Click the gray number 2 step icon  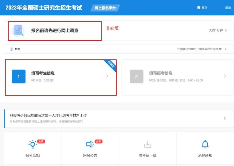136,76
